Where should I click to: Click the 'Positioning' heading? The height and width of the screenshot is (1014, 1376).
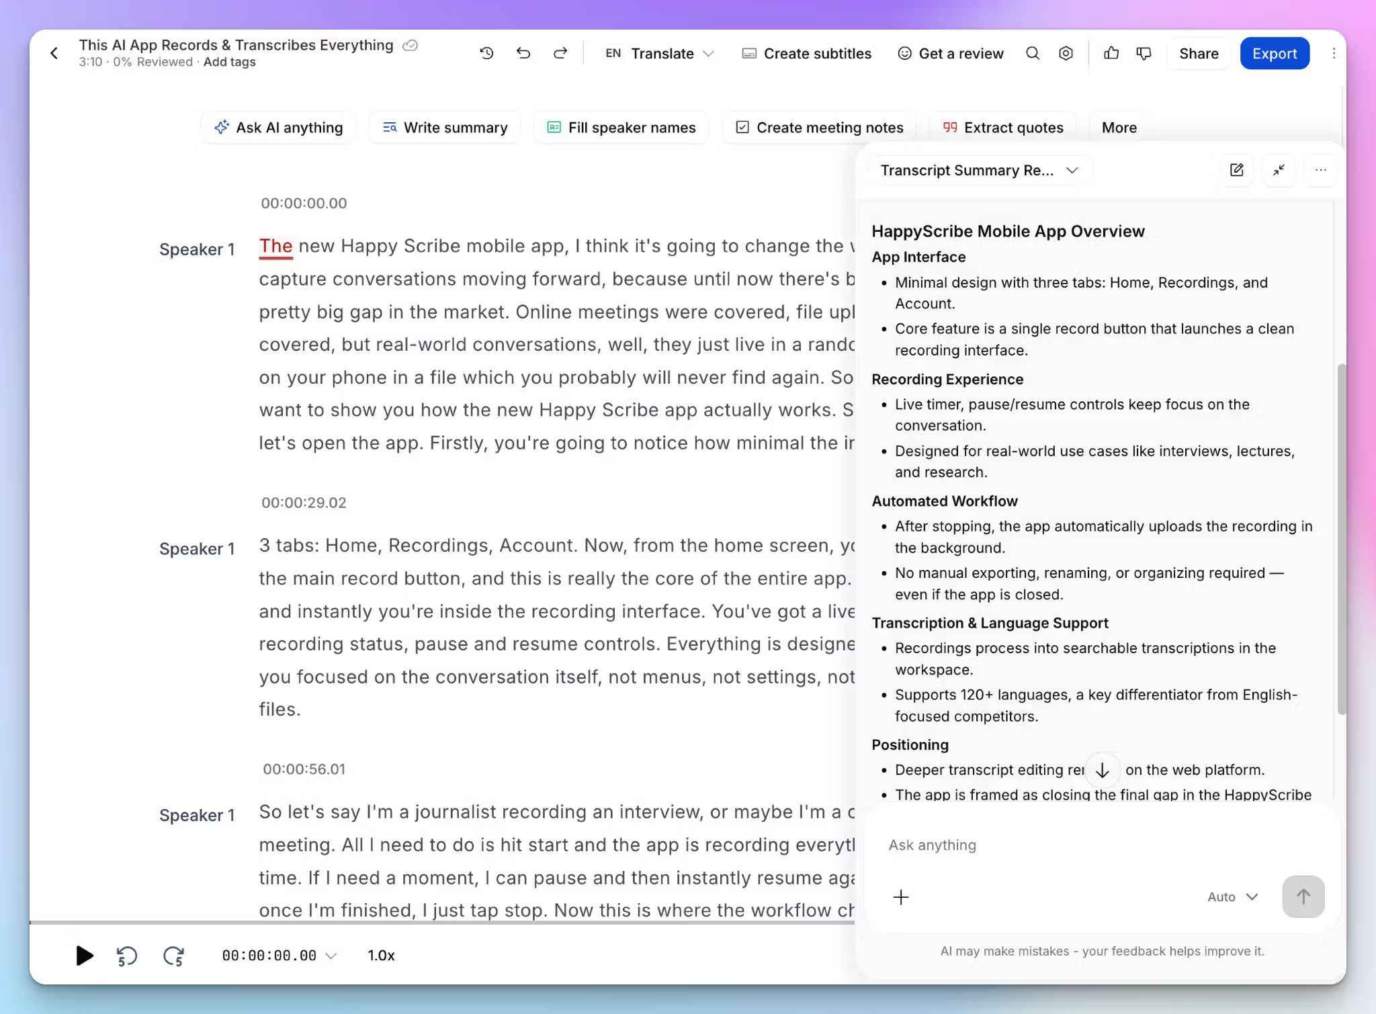click(910, 745)
